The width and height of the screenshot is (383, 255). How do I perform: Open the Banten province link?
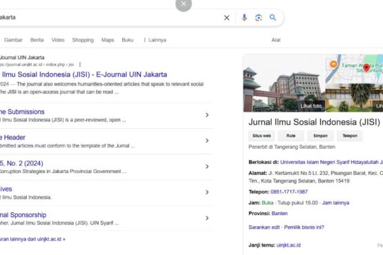279,214
